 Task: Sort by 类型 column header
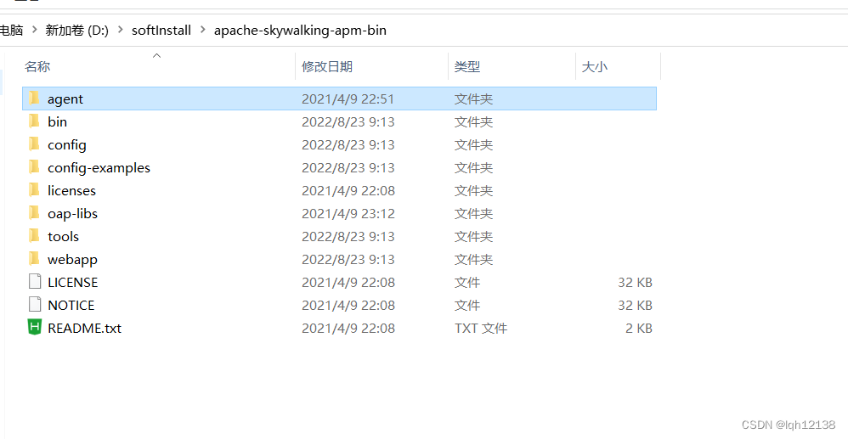coord(467,66)
